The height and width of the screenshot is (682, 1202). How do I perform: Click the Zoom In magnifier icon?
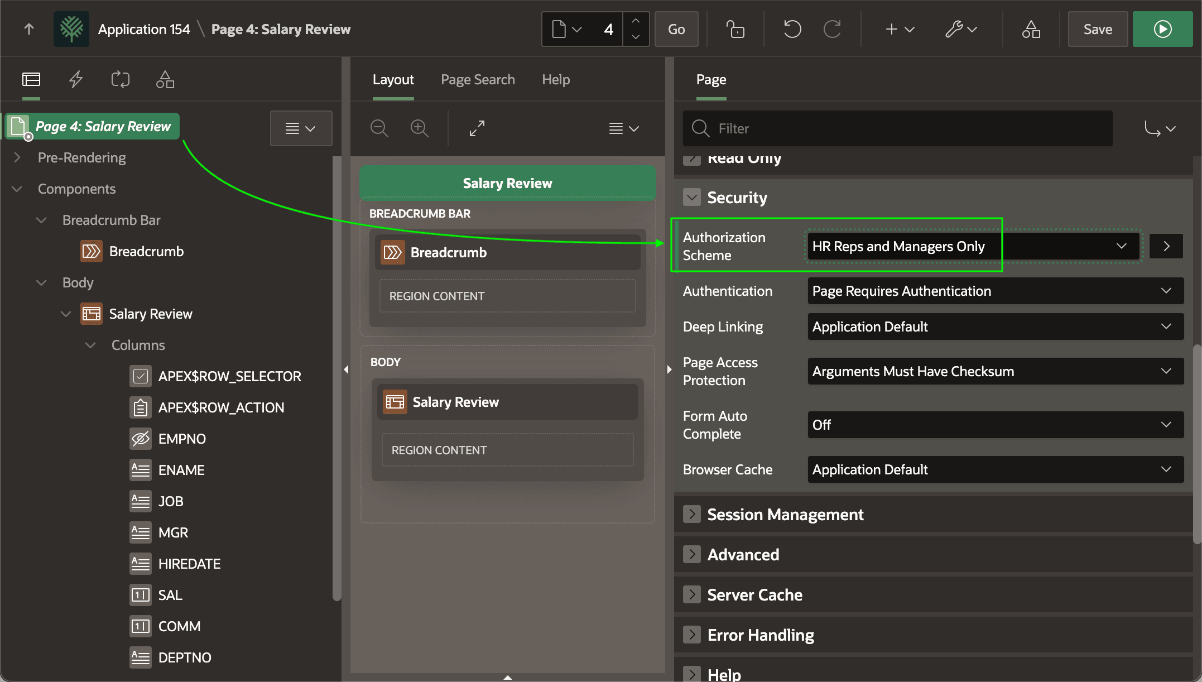click(x=419, y=128)
